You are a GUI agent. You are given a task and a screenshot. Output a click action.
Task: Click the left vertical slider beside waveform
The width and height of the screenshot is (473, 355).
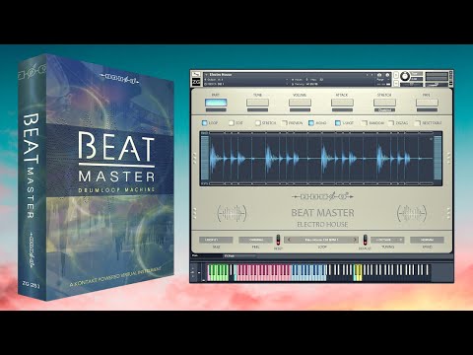[x=205, y=158]
